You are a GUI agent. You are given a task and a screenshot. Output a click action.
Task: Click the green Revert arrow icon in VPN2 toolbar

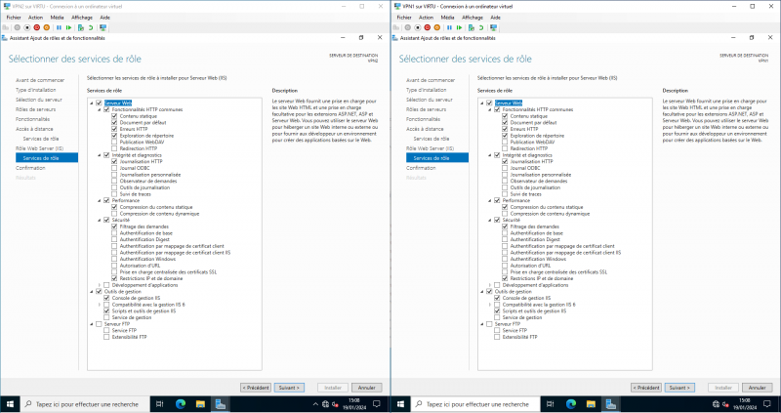[91, 27]
